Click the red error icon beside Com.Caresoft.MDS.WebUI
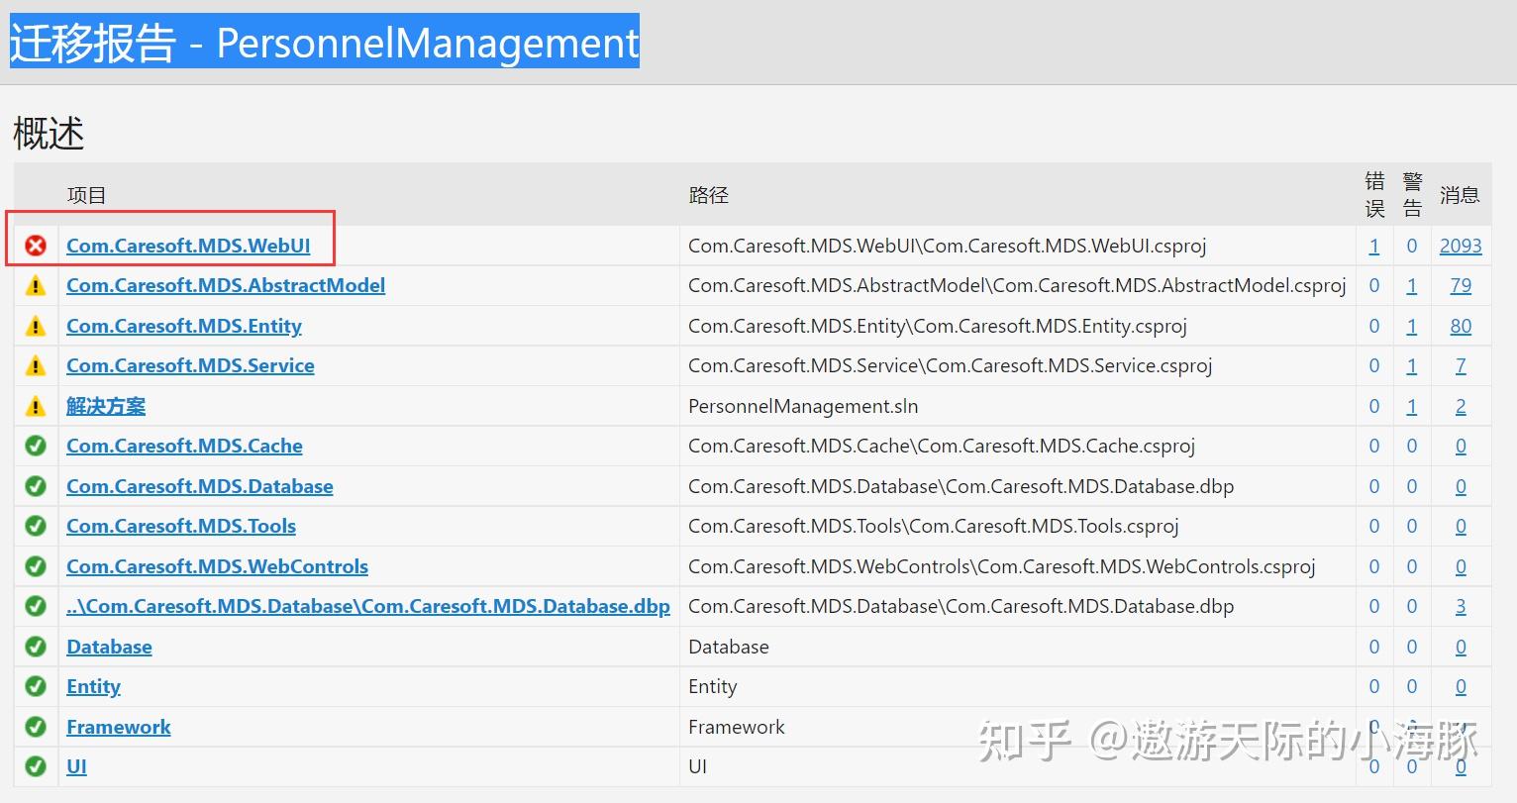Image resolution: width=1517 pixels, height=803 pixels. coord(36,246)
